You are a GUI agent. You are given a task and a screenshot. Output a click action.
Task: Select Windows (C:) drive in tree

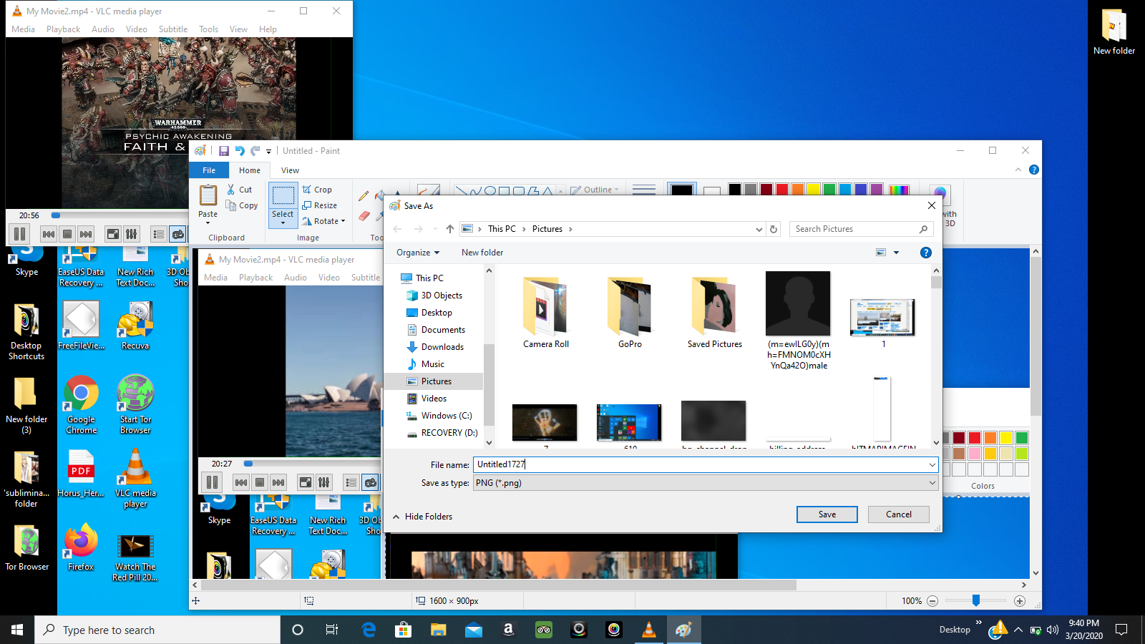pyautogui.click(x=447, y=416)
